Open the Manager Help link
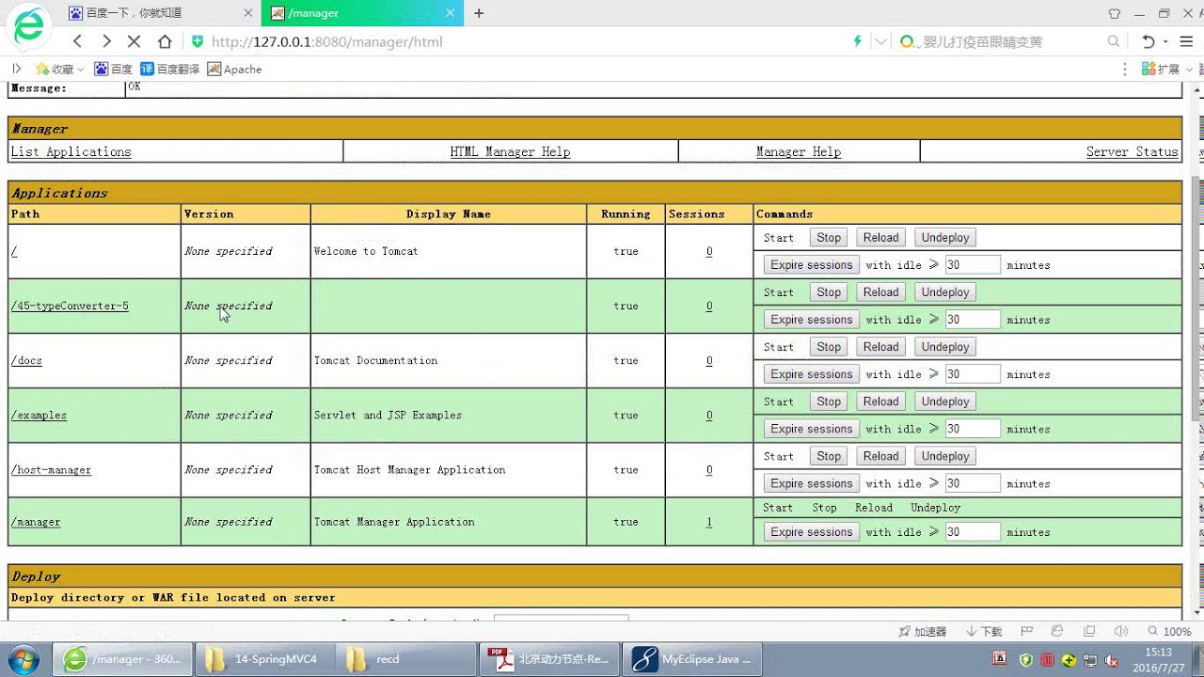 tap(799, 151)
